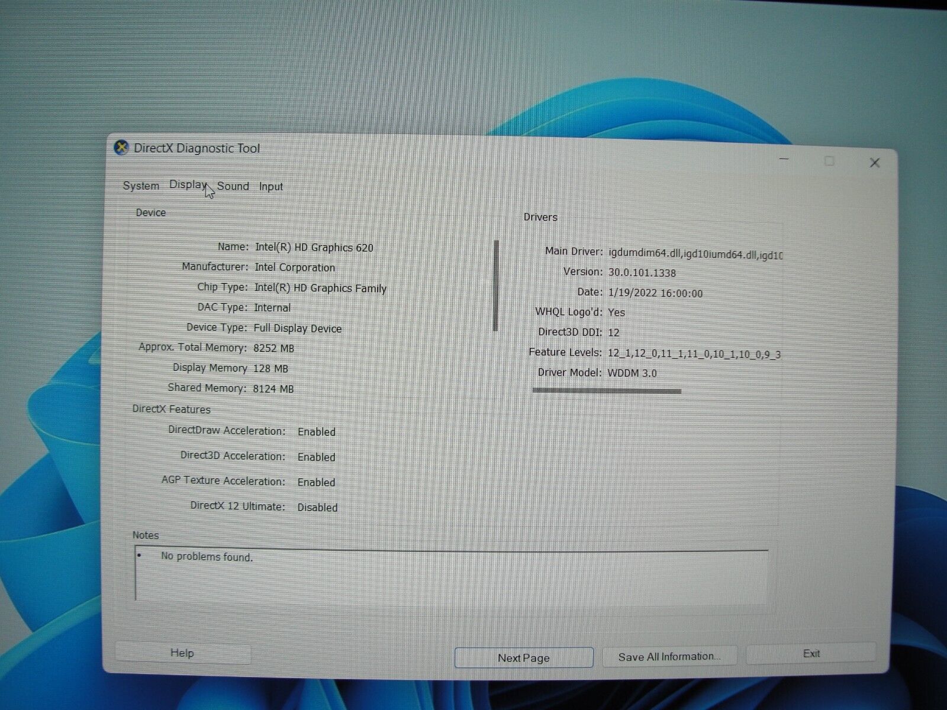Select the Display tab
Image resolution: width=947 pixels, height=710 pixels.
pyautogui.click(x=188, y=185)
